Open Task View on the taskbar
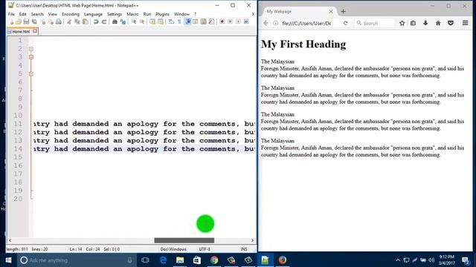The height and width of the screenshot is (267, 476). coord(145,260)
